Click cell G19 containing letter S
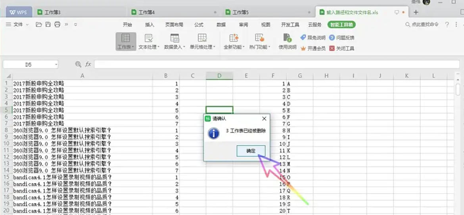 click(x=300, y=204)
